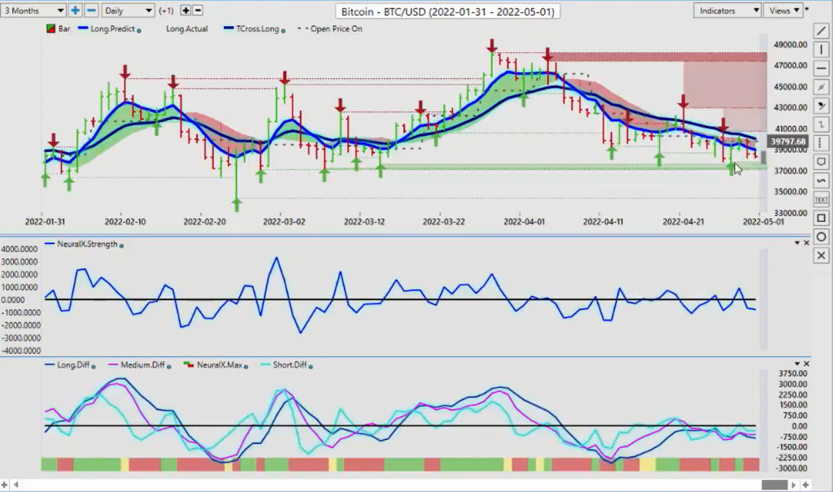This screenshot has height=492, width=833.
Task: Click the black plus forecast offset button
Action: [185, 10]
